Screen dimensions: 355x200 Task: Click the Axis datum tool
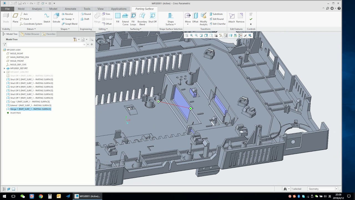click(24, 14)
